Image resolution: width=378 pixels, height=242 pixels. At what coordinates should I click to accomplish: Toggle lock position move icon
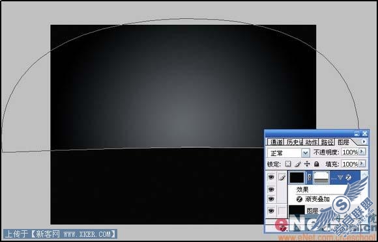pos(307,164)
